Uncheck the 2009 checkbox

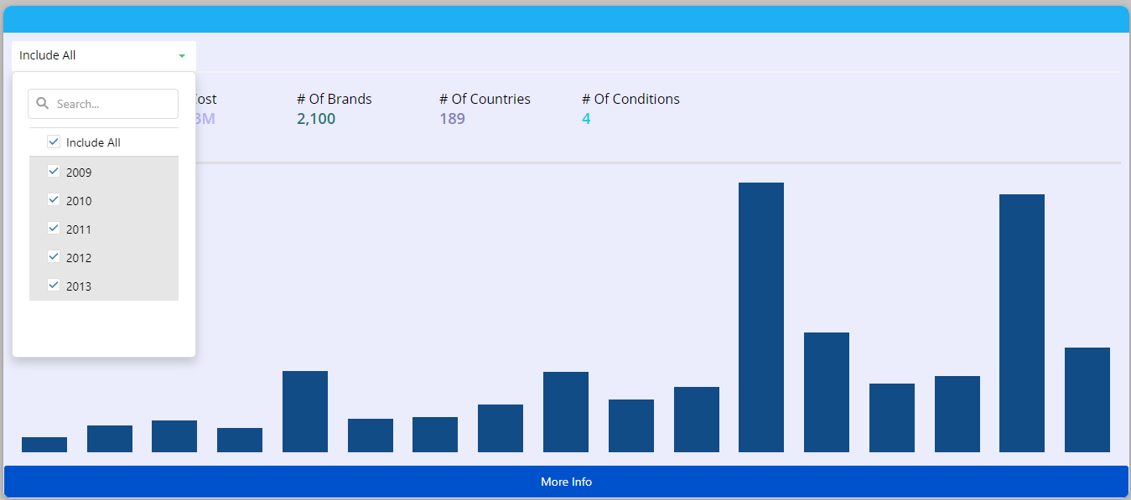54,171
